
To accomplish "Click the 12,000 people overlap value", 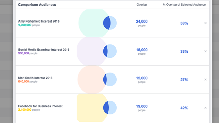I will pos(142,80).
